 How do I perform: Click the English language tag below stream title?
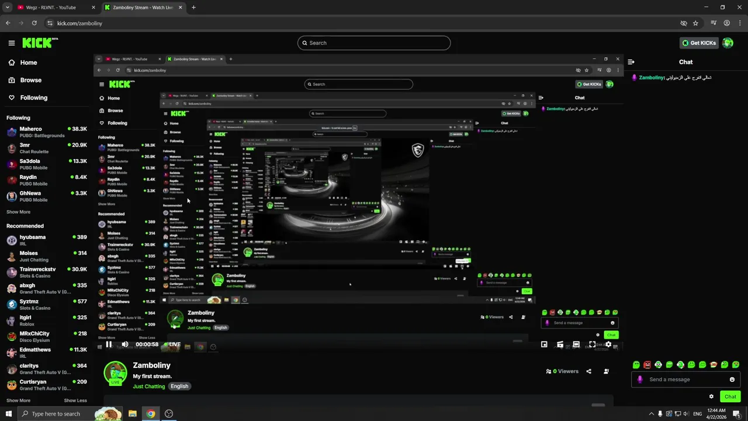(179, 387)
